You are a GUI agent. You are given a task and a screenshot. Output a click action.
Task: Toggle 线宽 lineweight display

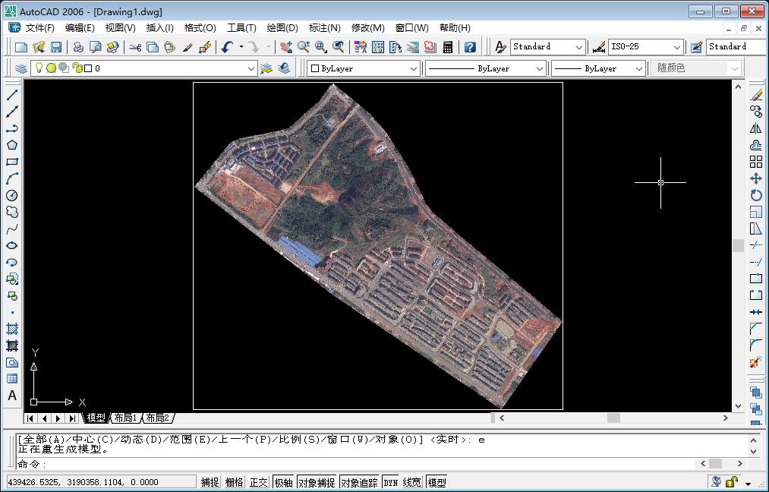(412, 482)
